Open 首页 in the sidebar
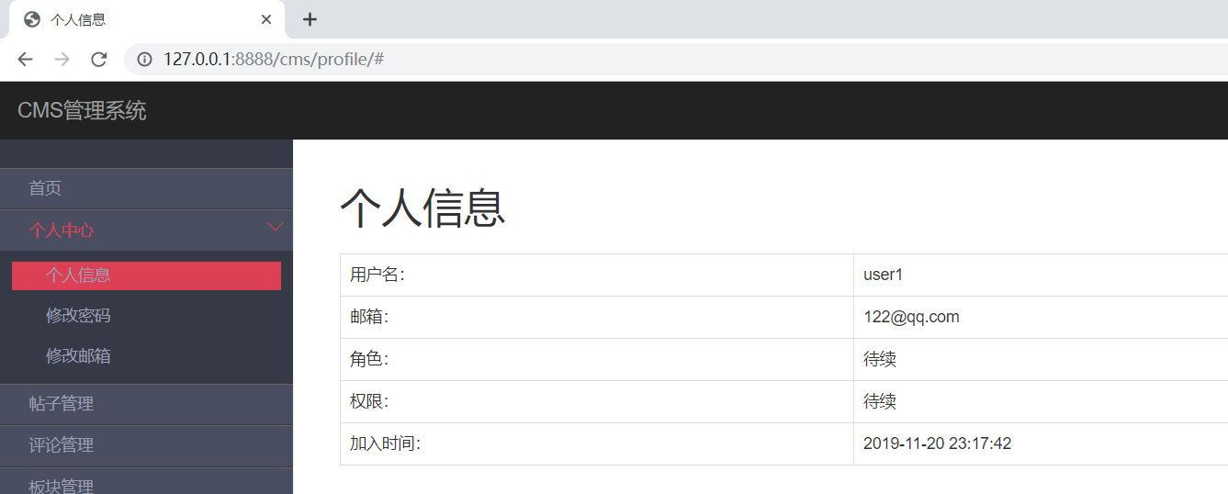 click(146, 188)
